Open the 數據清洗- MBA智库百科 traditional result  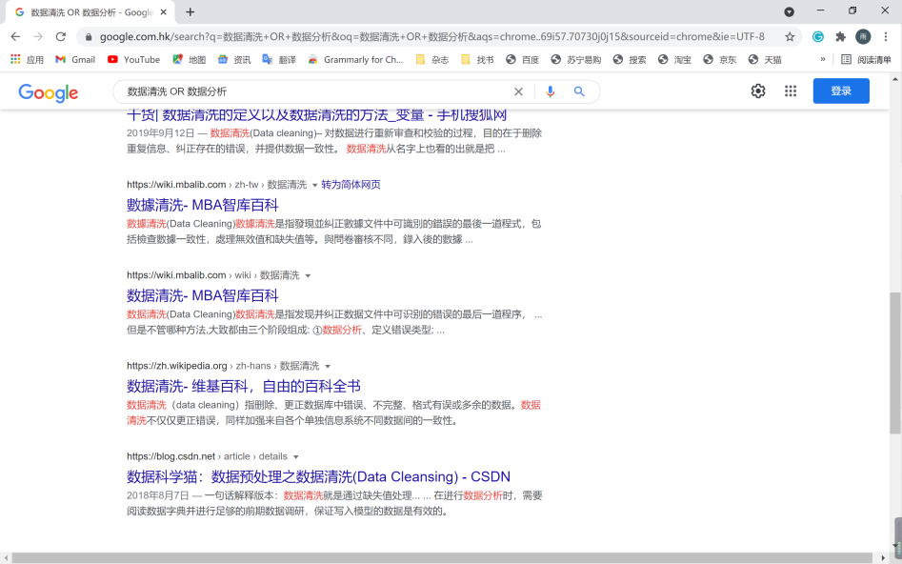tap(203, 205)
